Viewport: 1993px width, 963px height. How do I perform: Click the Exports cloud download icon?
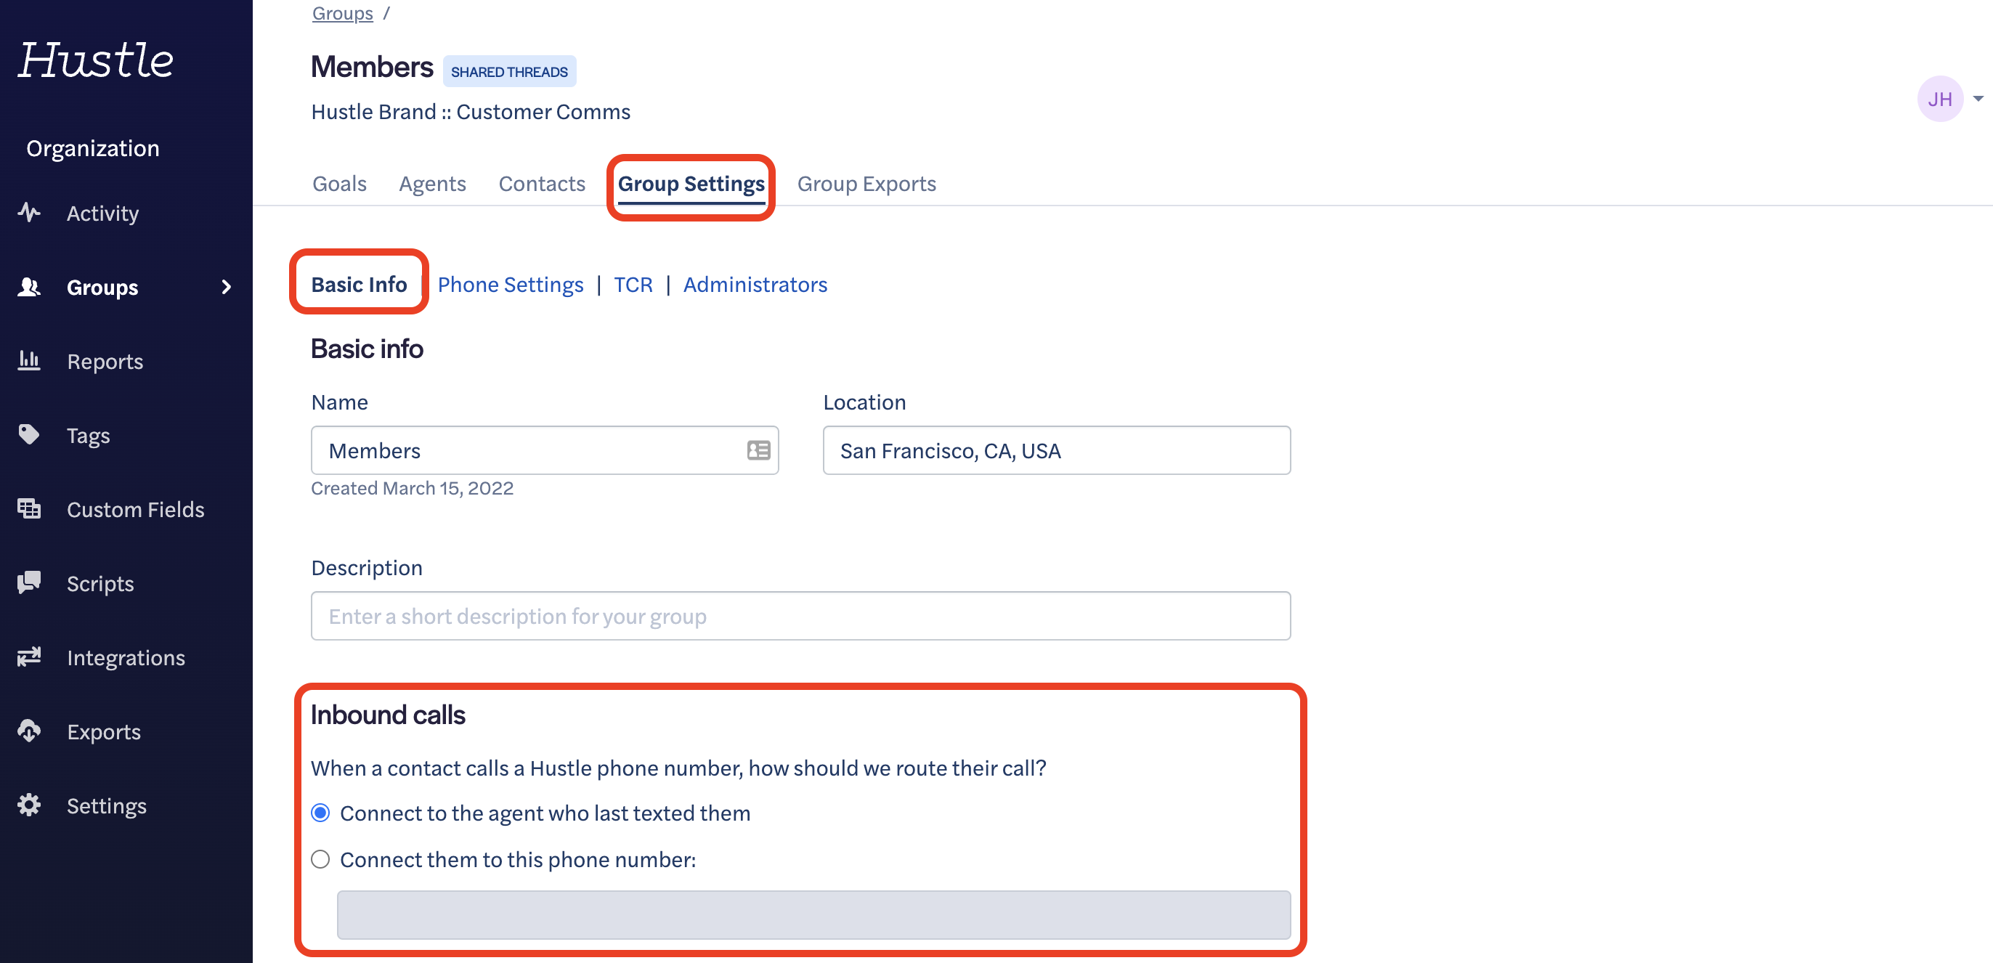point(29,731)
